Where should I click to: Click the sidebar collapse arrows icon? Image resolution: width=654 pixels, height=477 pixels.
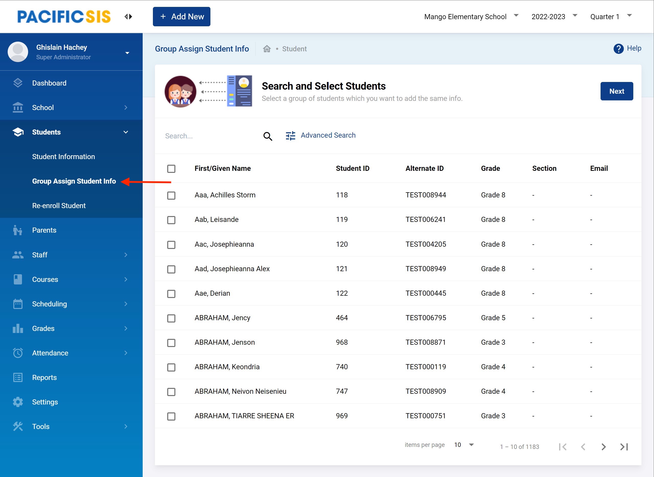(x=128, y=16)
